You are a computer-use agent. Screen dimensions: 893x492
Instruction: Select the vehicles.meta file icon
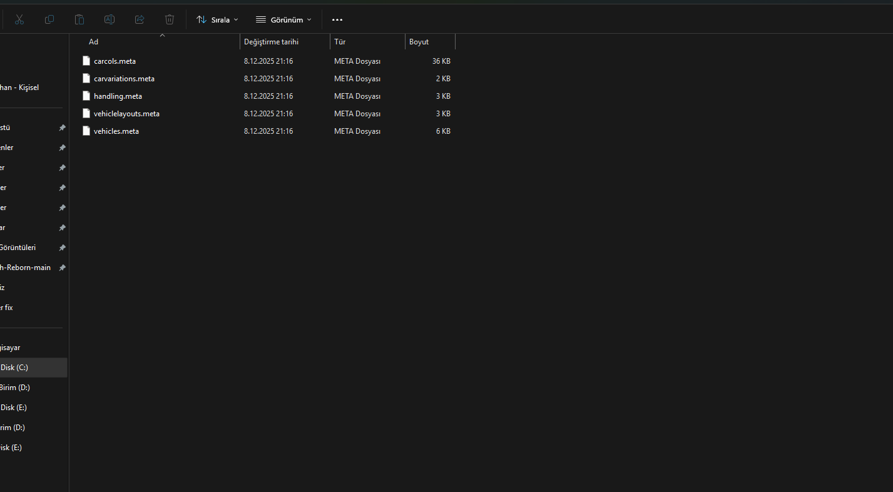pos(86,131)
